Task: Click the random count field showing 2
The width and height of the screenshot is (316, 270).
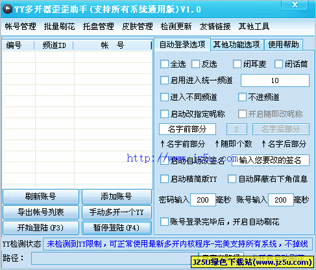Action: (x=237, y=129)
